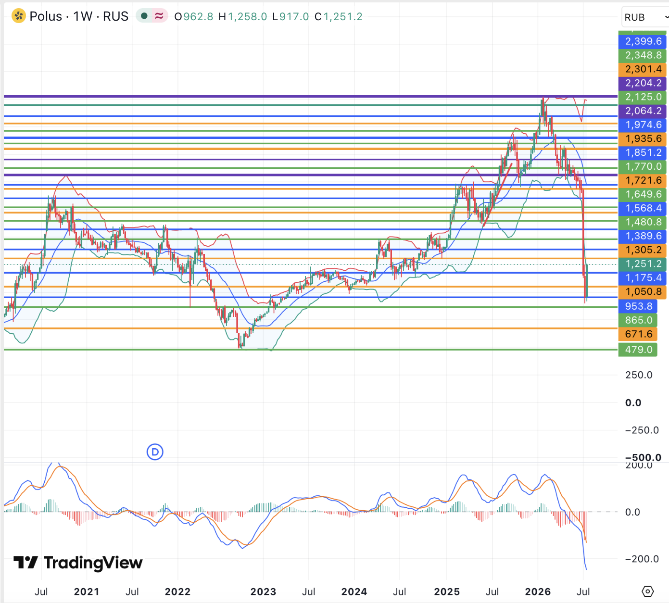This screenshot has width=669, height=603.
Task: Click the blue dividend D marker
Action: (155, 452)
